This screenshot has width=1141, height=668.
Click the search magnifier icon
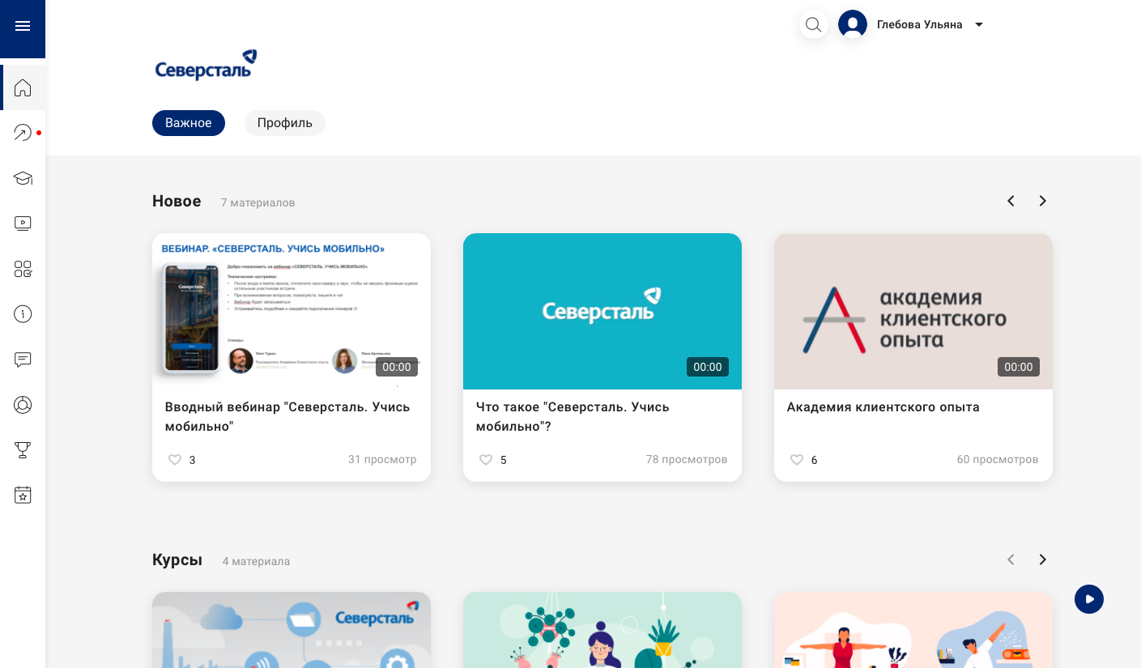[814, 24]
